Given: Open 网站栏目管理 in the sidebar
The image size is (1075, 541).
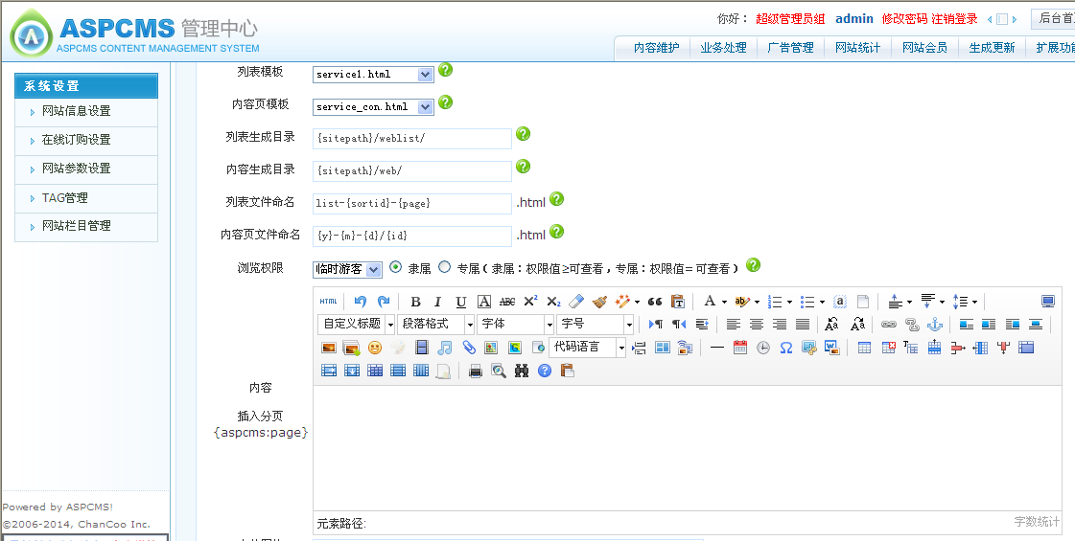Looking at the screenshot, I should pos(77,226).
